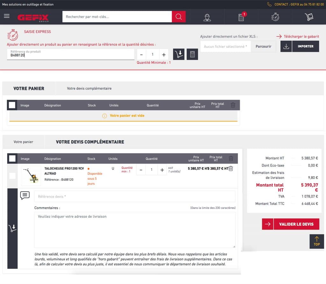Image resolution: width=326 pixels, height=284 pixels.
Task: Click the Référence du produit input field
Action: (x=71, y=54)
